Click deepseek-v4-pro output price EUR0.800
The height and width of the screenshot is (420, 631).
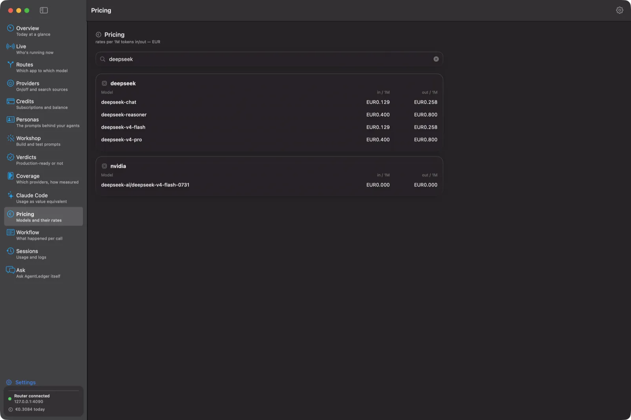point(426,139)
